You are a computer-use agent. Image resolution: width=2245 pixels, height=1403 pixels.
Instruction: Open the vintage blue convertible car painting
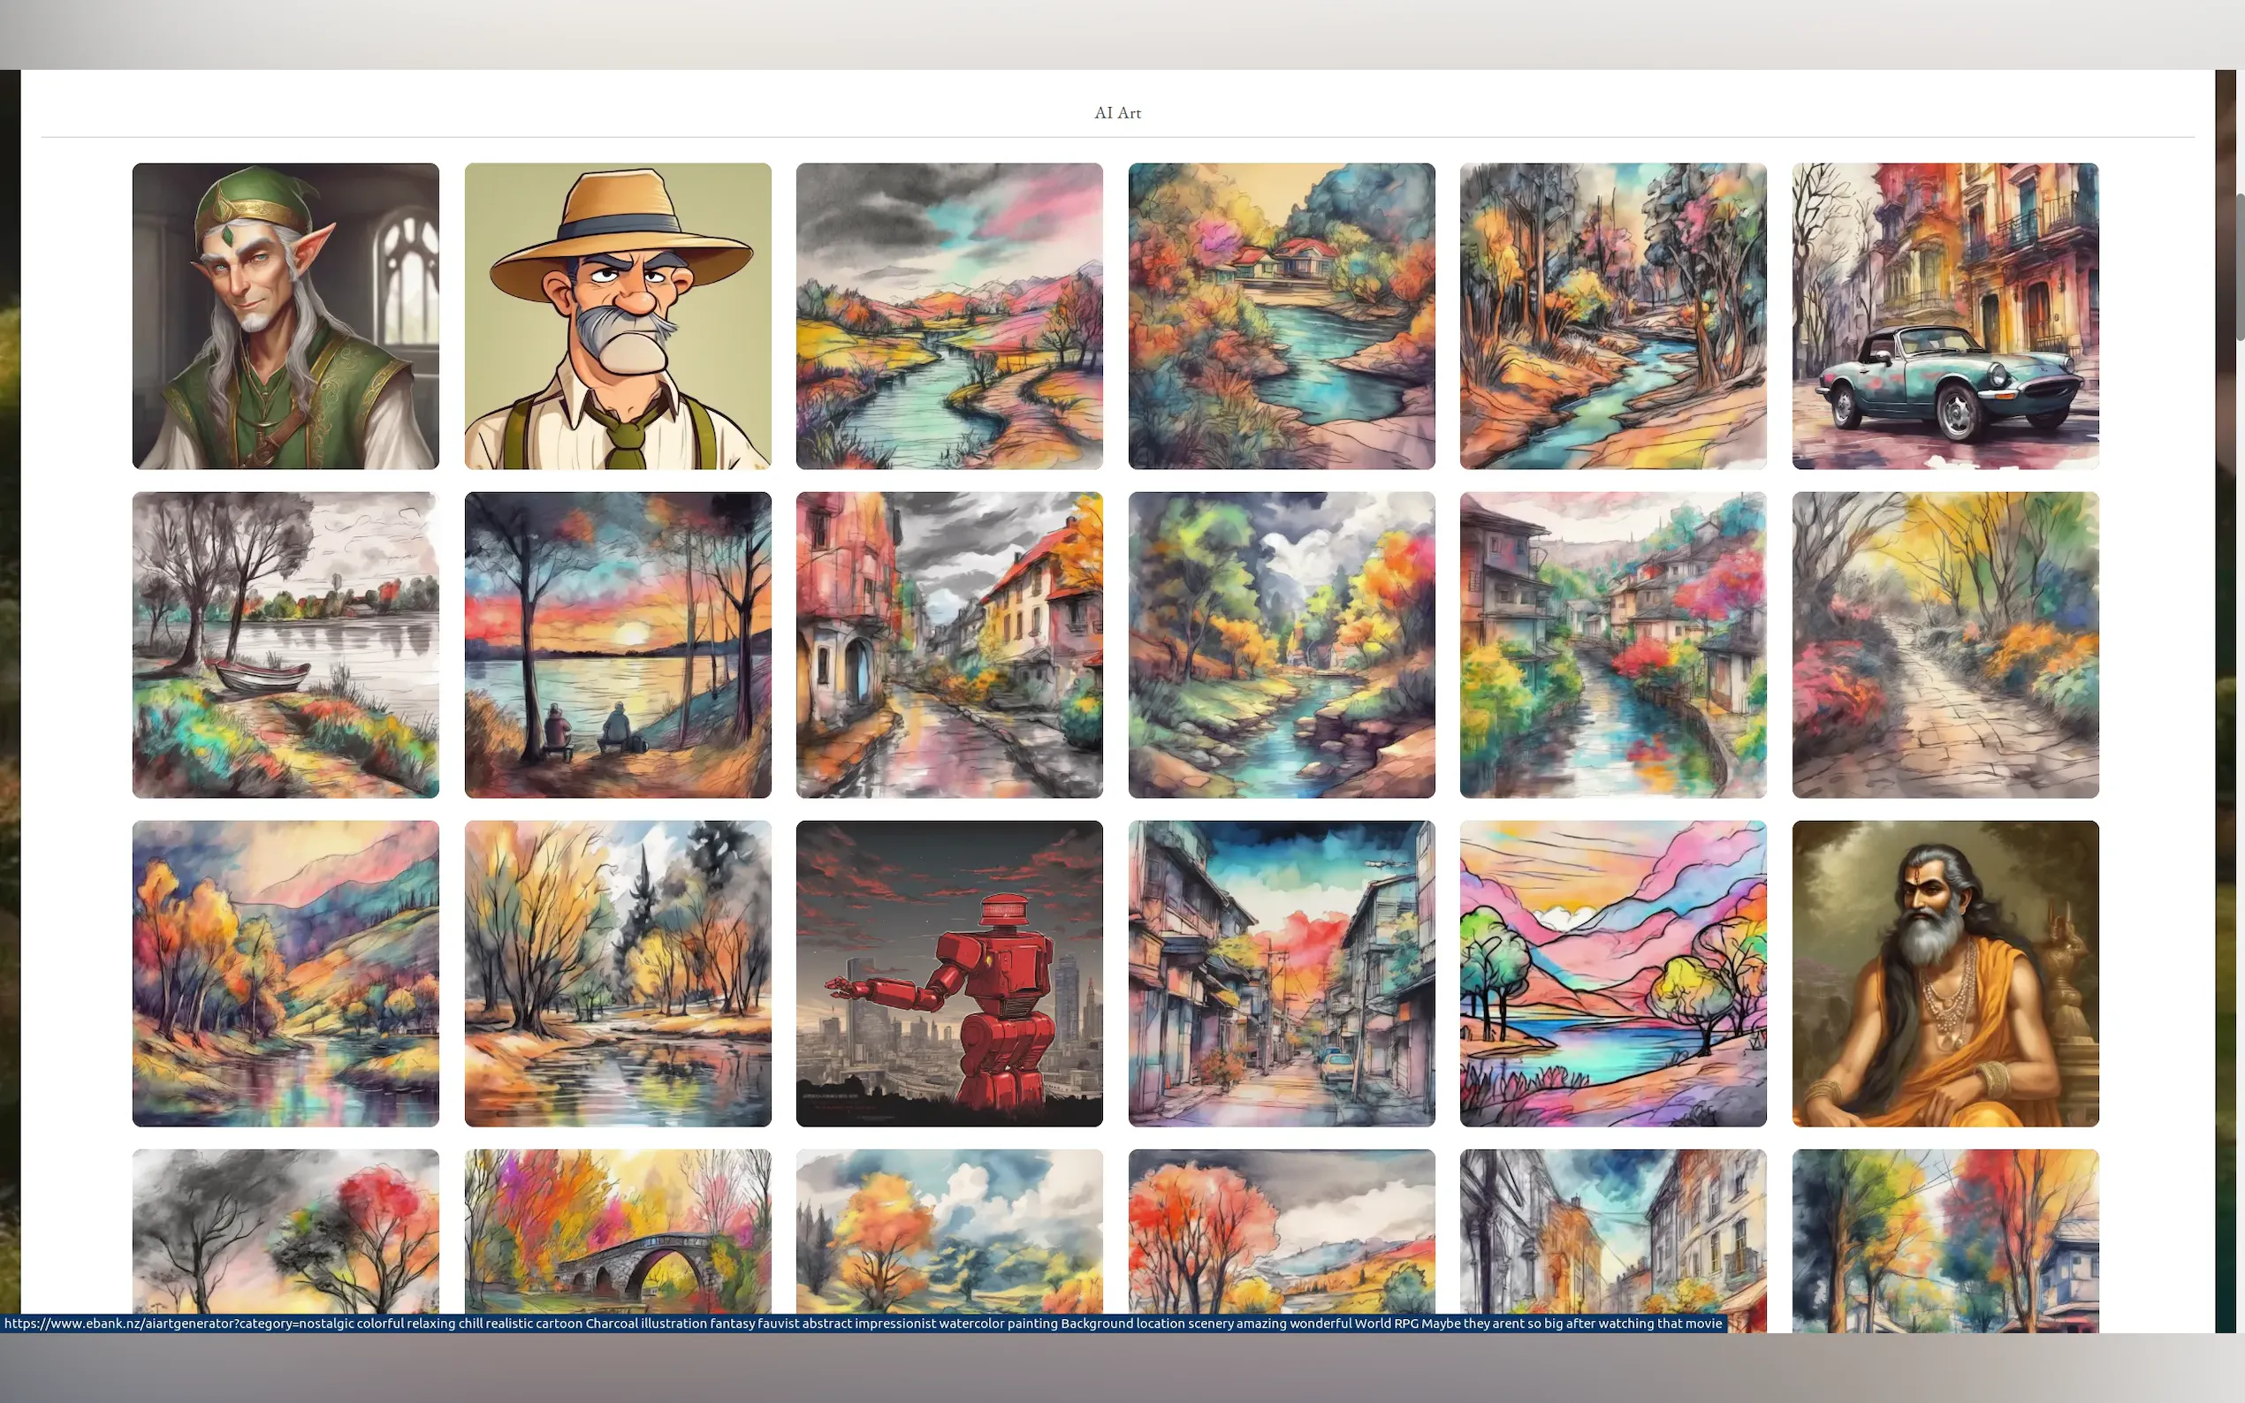(1944, 315)
